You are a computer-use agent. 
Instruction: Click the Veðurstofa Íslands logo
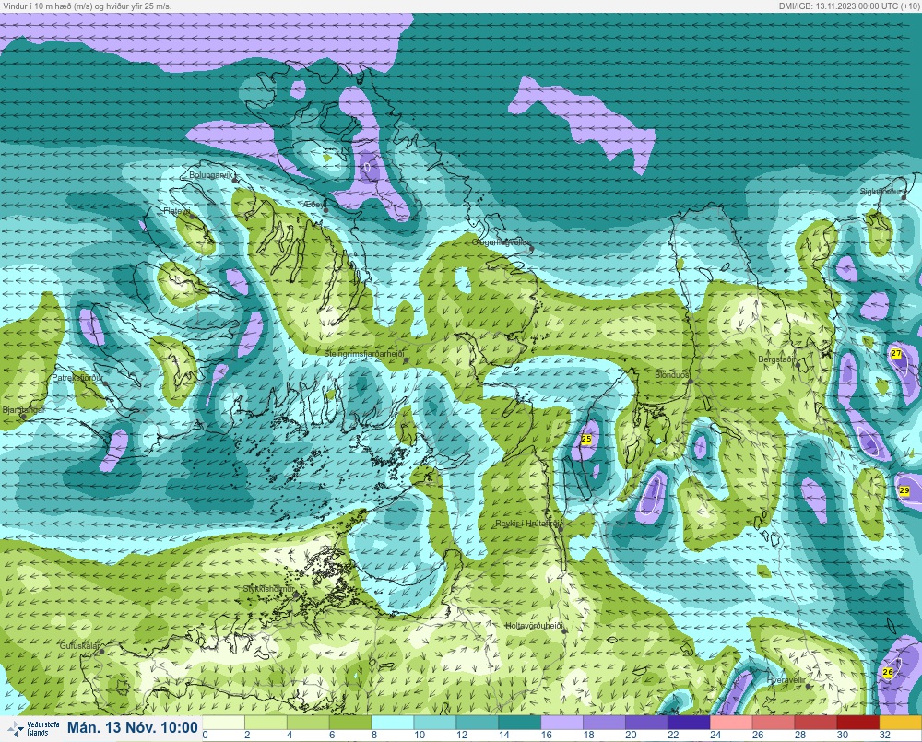coord(34,728)
